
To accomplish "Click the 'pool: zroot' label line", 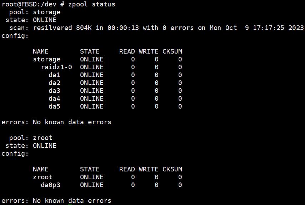I will click(x=31, y=138).
